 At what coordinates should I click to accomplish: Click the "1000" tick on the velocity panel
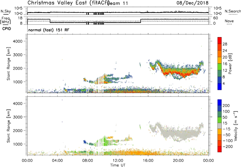(x=18, y=144)
